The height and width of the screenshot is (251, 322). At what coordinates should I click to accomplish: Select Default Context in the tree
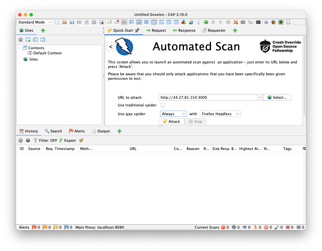(x=45, y=53)
